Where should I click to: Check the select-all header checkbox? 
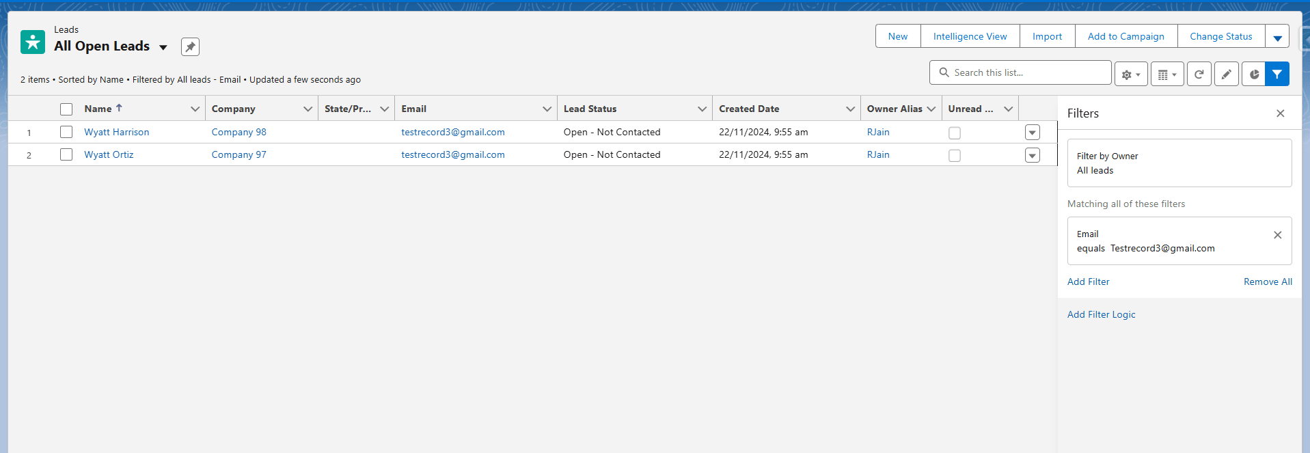coord(66,109)
